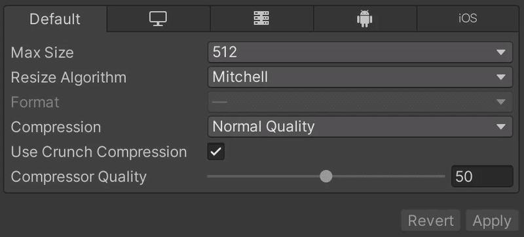This screenshot has height=237, width=524.
Task: Disable the Use Crunch Compression checkbox
Action: 216,151
